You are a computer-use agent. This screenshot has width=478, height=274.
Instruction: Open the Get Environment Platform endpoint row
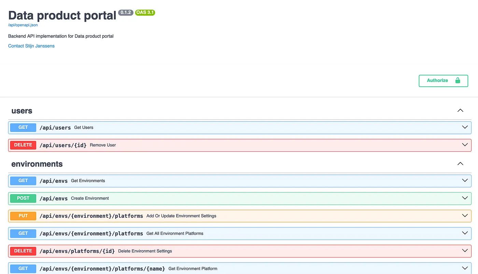[x=193, y=269]
